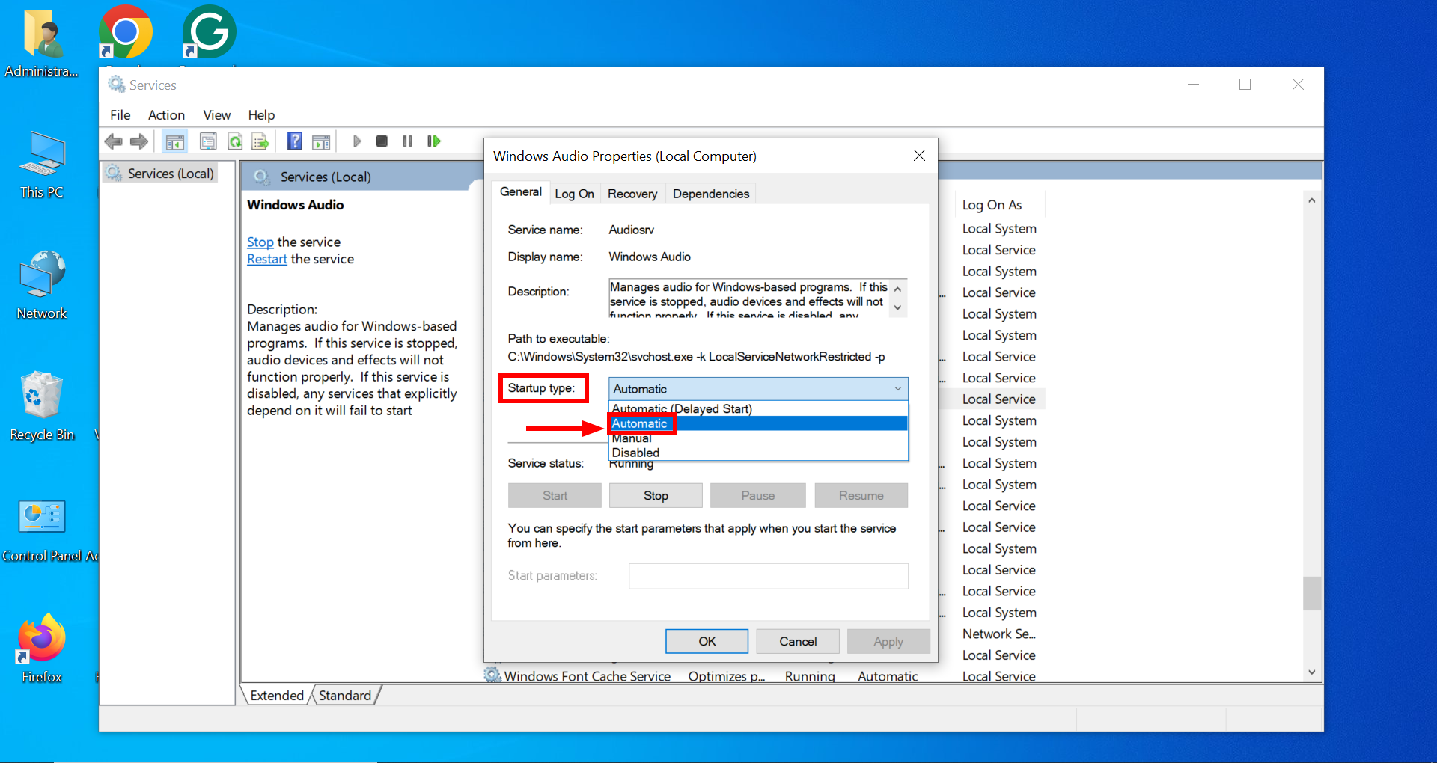Click the Running status of Windows Font Cache Service
Image resolution: width=1437 pixels, height=763 pixels.
coord(810,675)
